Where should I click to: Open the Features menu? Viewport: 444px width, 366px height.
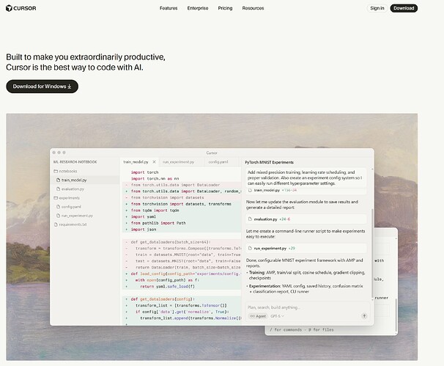pyautogui.click(x=169, y=8)
